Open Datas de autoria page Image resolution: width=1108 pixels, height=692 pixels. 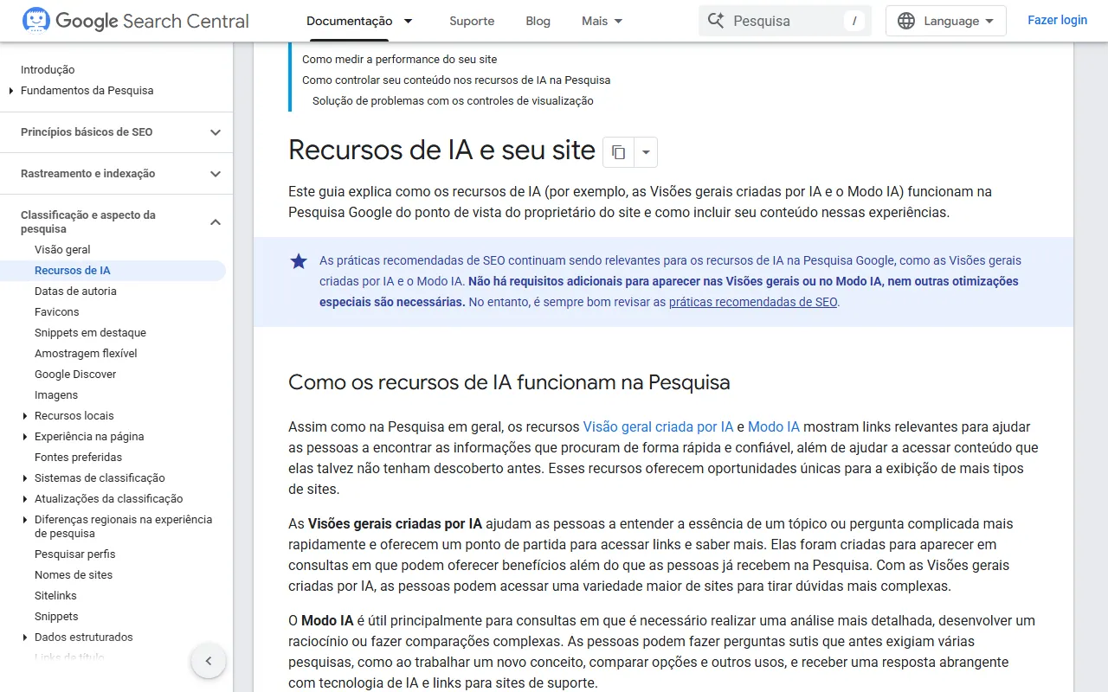point(75,292)
